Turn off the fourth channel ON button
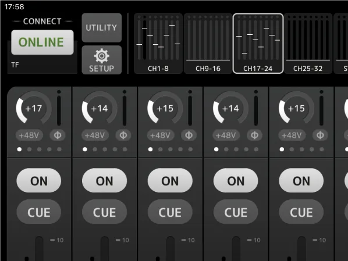Viewport: 348px width, 261px height. coord(236,181)
